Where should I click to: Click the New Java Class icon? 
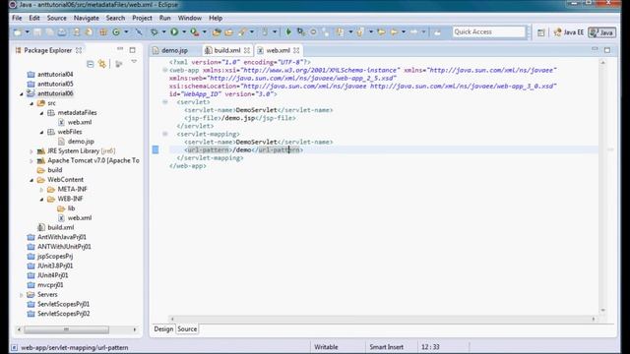click(x=116, y=32)
